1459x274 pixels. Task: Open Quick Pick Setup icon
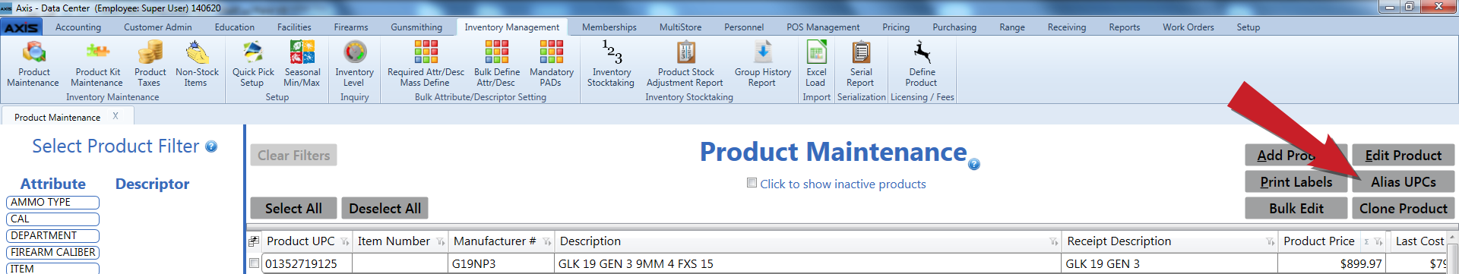point(253,64)
